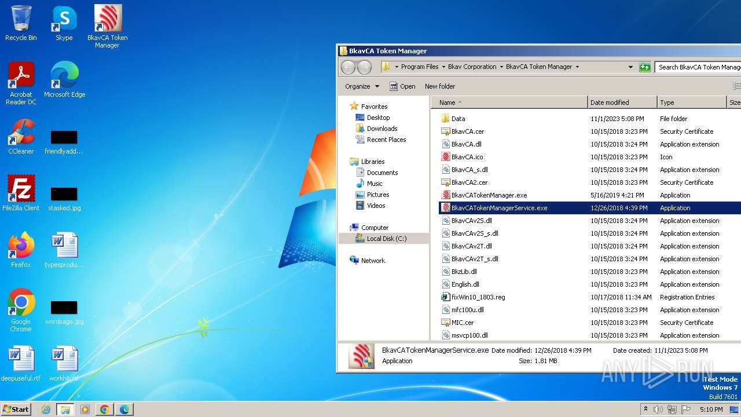Sort by Date modified column
Screen dimensions: 741x417
tap(622, 103)
